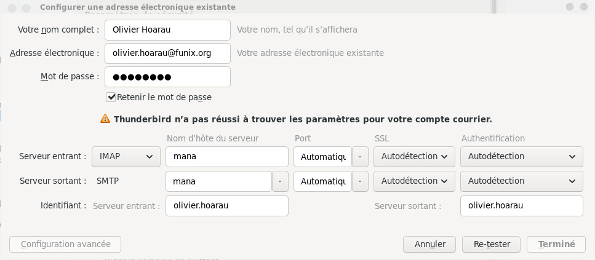The width and height of the screenshot is (595, 260).
Task: Click the warning triangle icon
Action: 106,119
